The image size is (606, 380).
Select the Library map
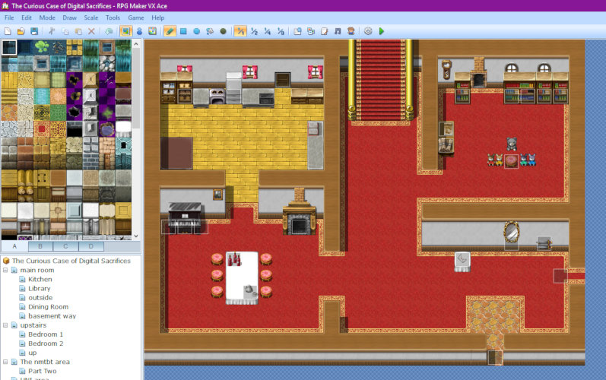point(39,289)
